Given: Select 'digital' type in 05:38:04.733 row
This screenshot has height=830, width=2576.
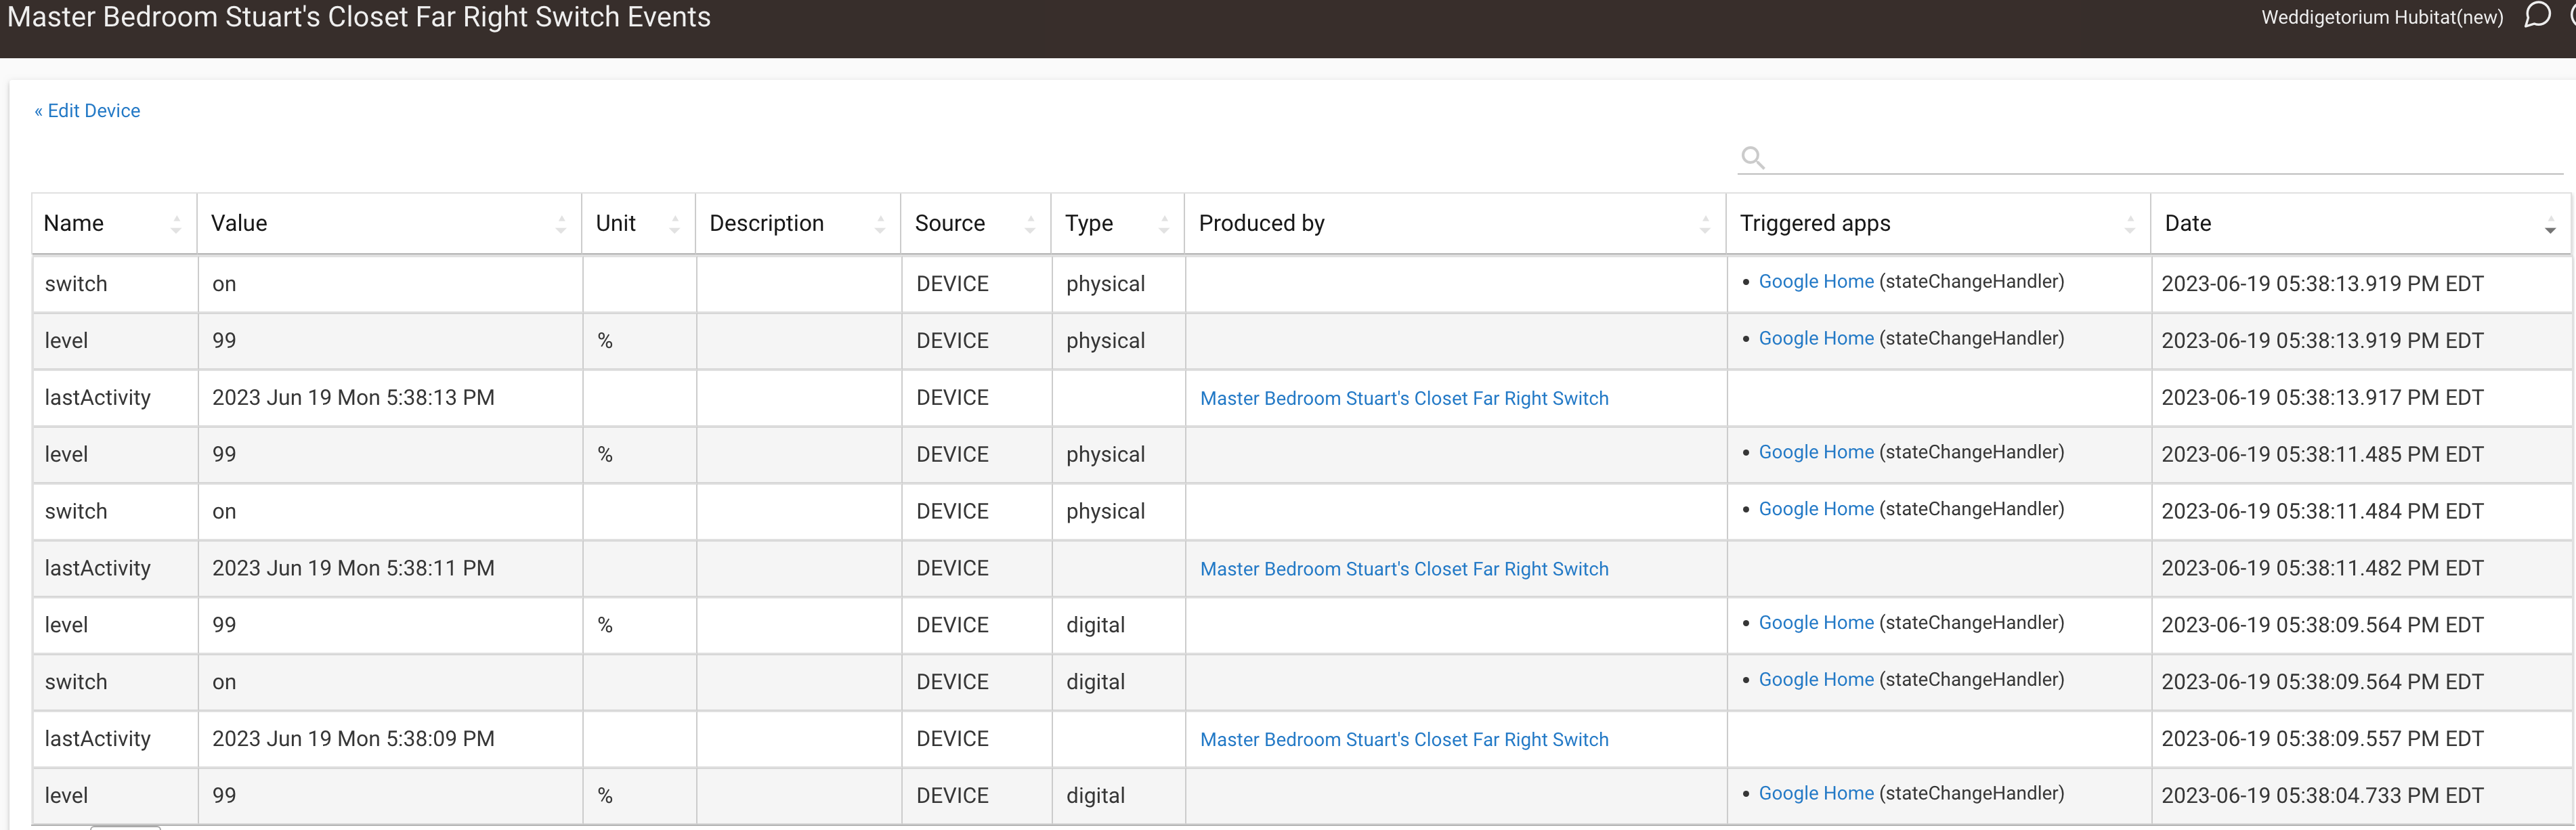Looking at the screenshot, I should coord(1095,796).
